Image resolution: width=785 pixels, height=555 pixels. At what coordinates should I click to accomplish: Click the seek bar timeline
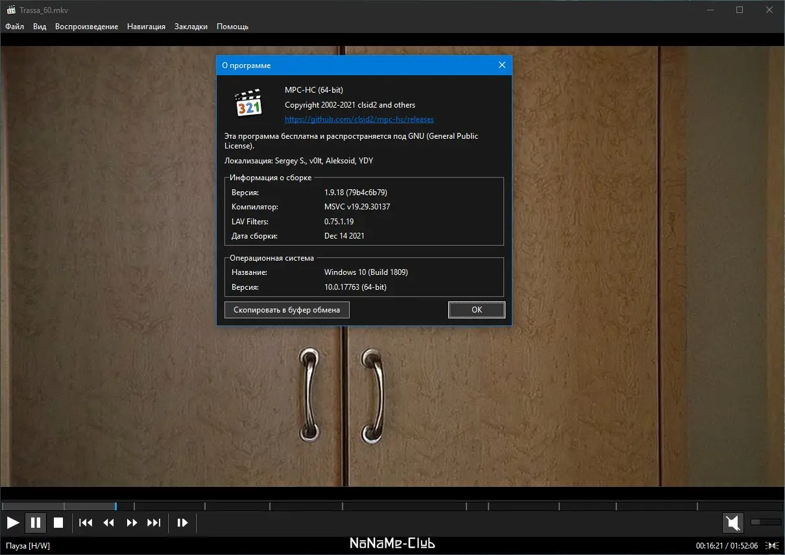[x=392, y=506]
